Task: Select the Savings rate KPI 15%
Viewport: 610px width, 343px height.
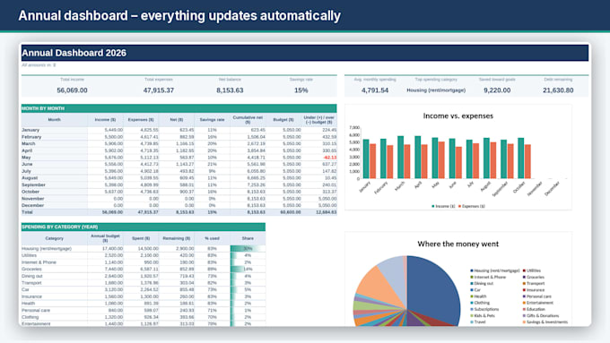Action: tap(301, 90)
